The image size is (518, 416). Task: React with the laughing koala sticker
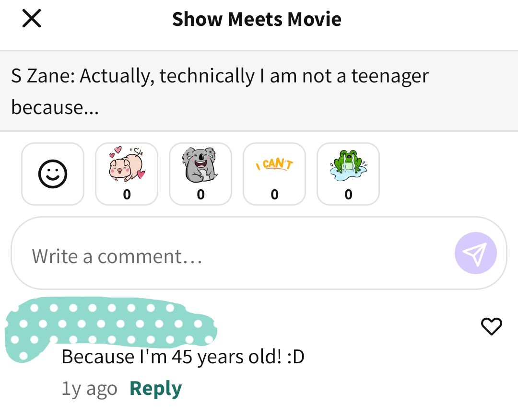(x=200, y=174)
